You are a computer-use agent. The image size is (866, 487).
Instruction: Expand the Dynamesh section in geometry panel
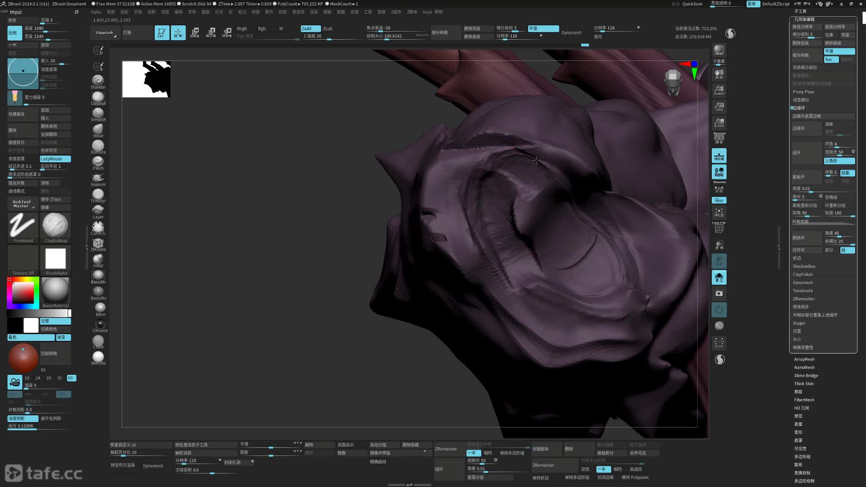point(803,283)
